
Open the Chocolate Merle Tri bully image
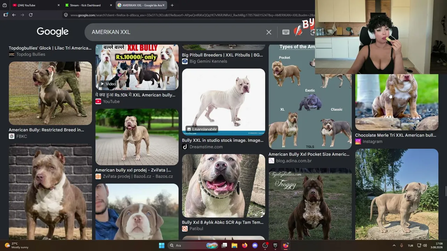click(397, 102)
